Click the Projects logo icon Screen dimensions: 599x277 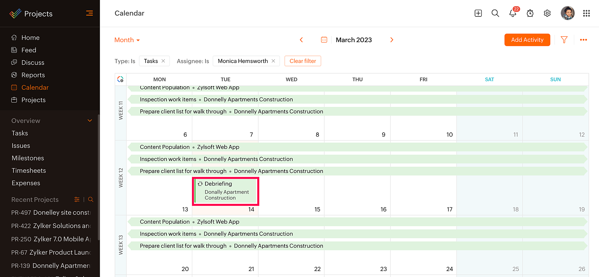click(15, 13)
